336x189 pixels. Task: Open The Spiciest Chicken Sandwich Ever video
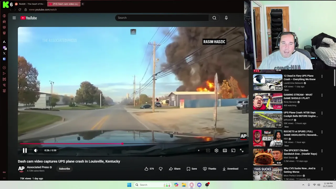[300, 152]
